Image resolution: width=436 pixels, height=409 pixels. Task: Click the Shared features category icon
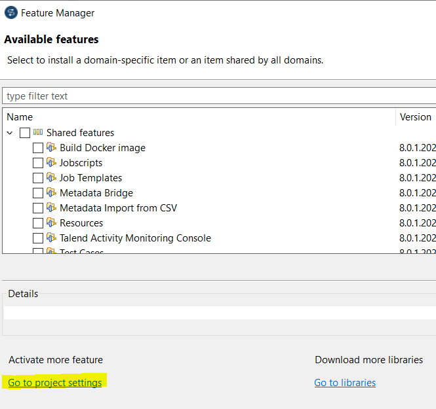pos(38,132)
